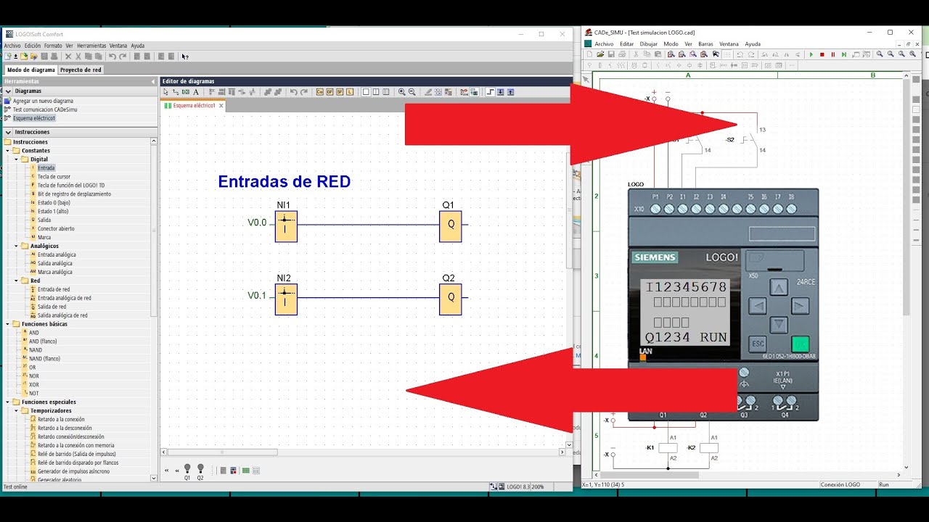Open a circuit file in CADe_SIMU toolbar
Image resolution: width=929 pixels, height=522 pixels.
[x=600, y=54]
